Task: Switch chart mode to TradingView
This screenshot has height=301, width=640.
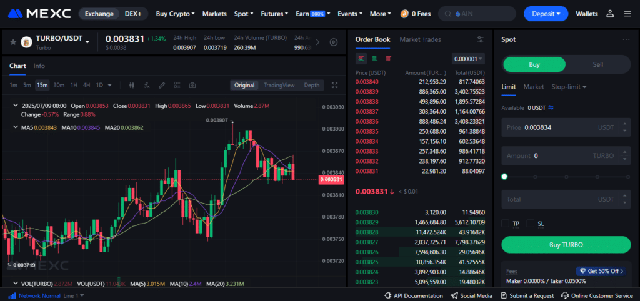Action: (279, 86)
